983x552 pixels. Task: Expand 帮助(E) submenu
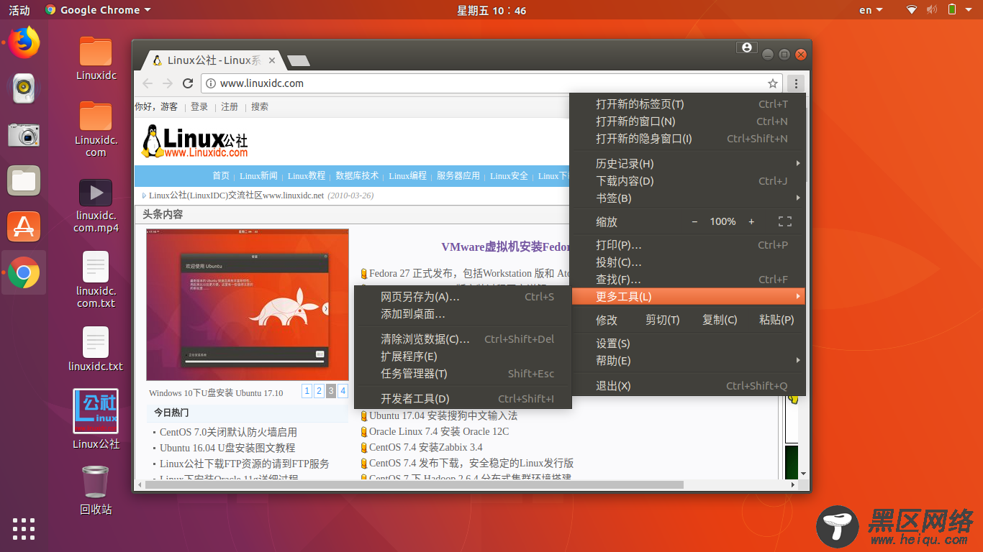[688, 361]
